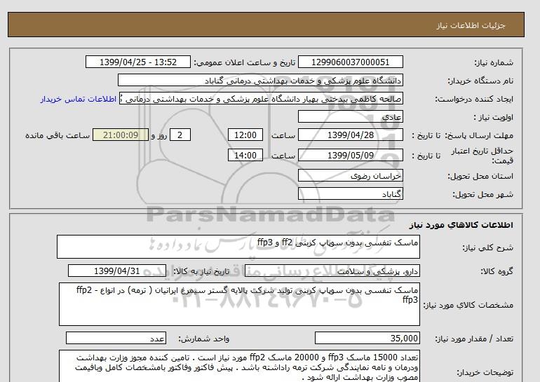Click the buyer notes text area
Image resolution: width=540 pixels, height=382 pixels.
(239, 367)
